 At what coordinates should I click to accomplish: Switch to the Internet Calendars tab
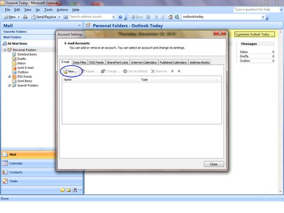coord(144,62)
